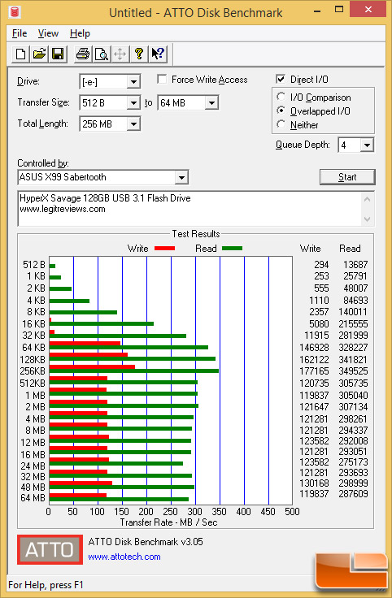Click the 24 MB read value 275173
The height and width of the screenshot is (598, 392).
[353, 462]
